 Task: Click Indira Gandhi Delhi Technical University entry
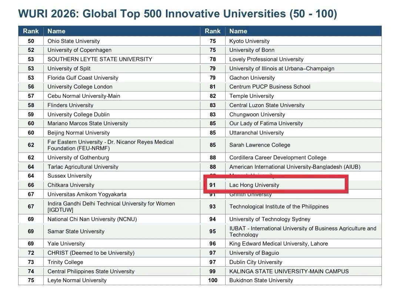(x=111, y=207)
